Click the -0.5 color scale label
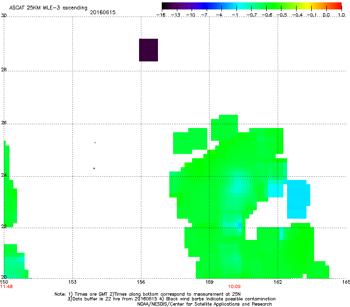The width and height of the screenshot is (350, 307). coord(282,15)
